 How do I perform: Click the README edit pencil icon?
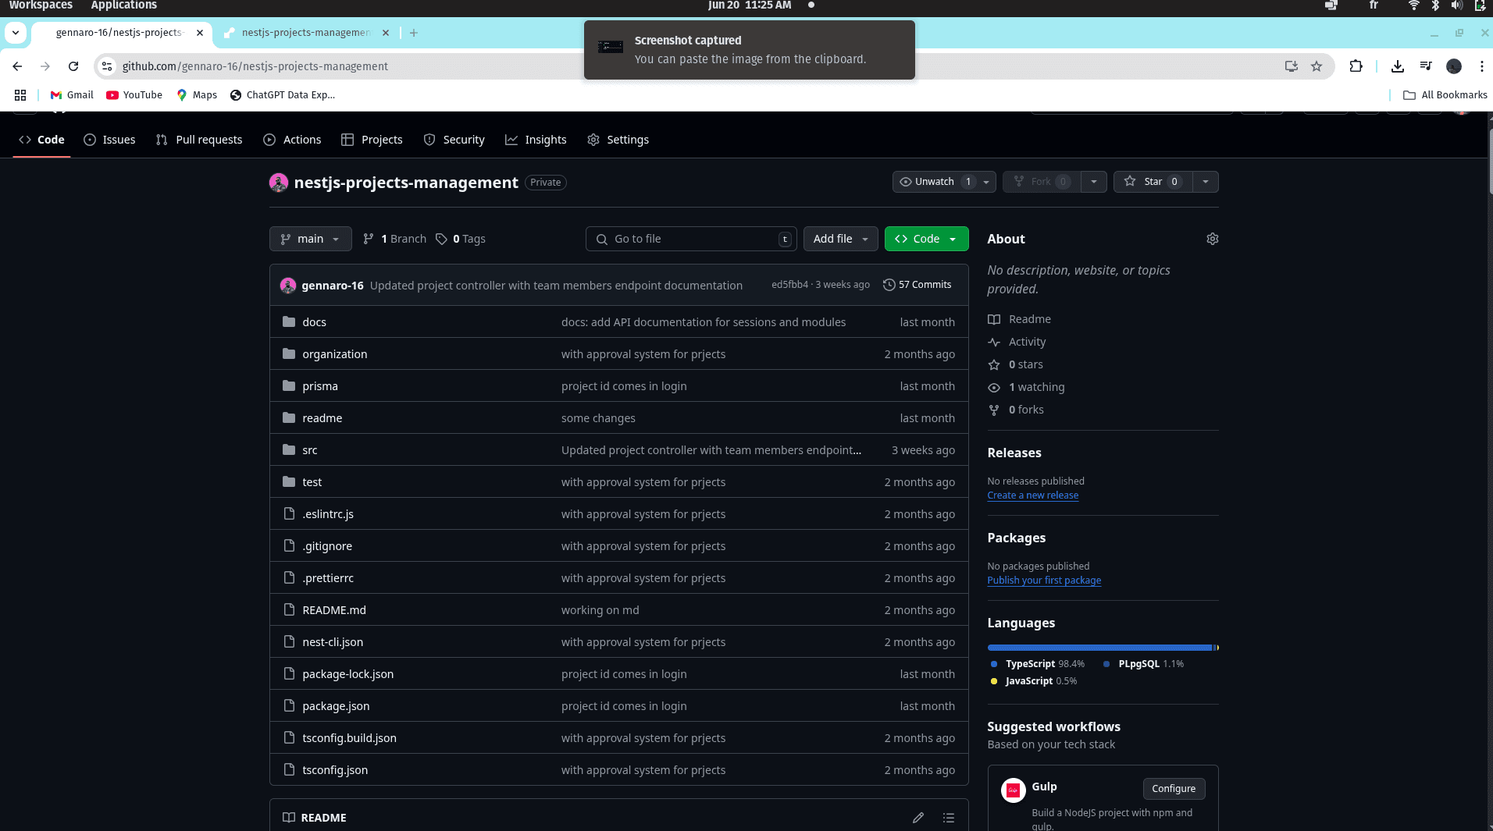[918, 818]
